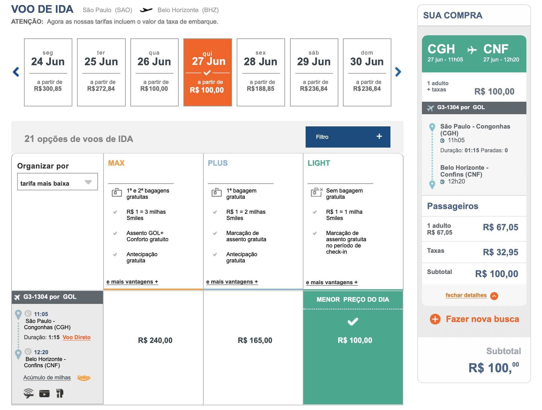
Task: Click the Filtro plus icon
Action: coord(379,136)
